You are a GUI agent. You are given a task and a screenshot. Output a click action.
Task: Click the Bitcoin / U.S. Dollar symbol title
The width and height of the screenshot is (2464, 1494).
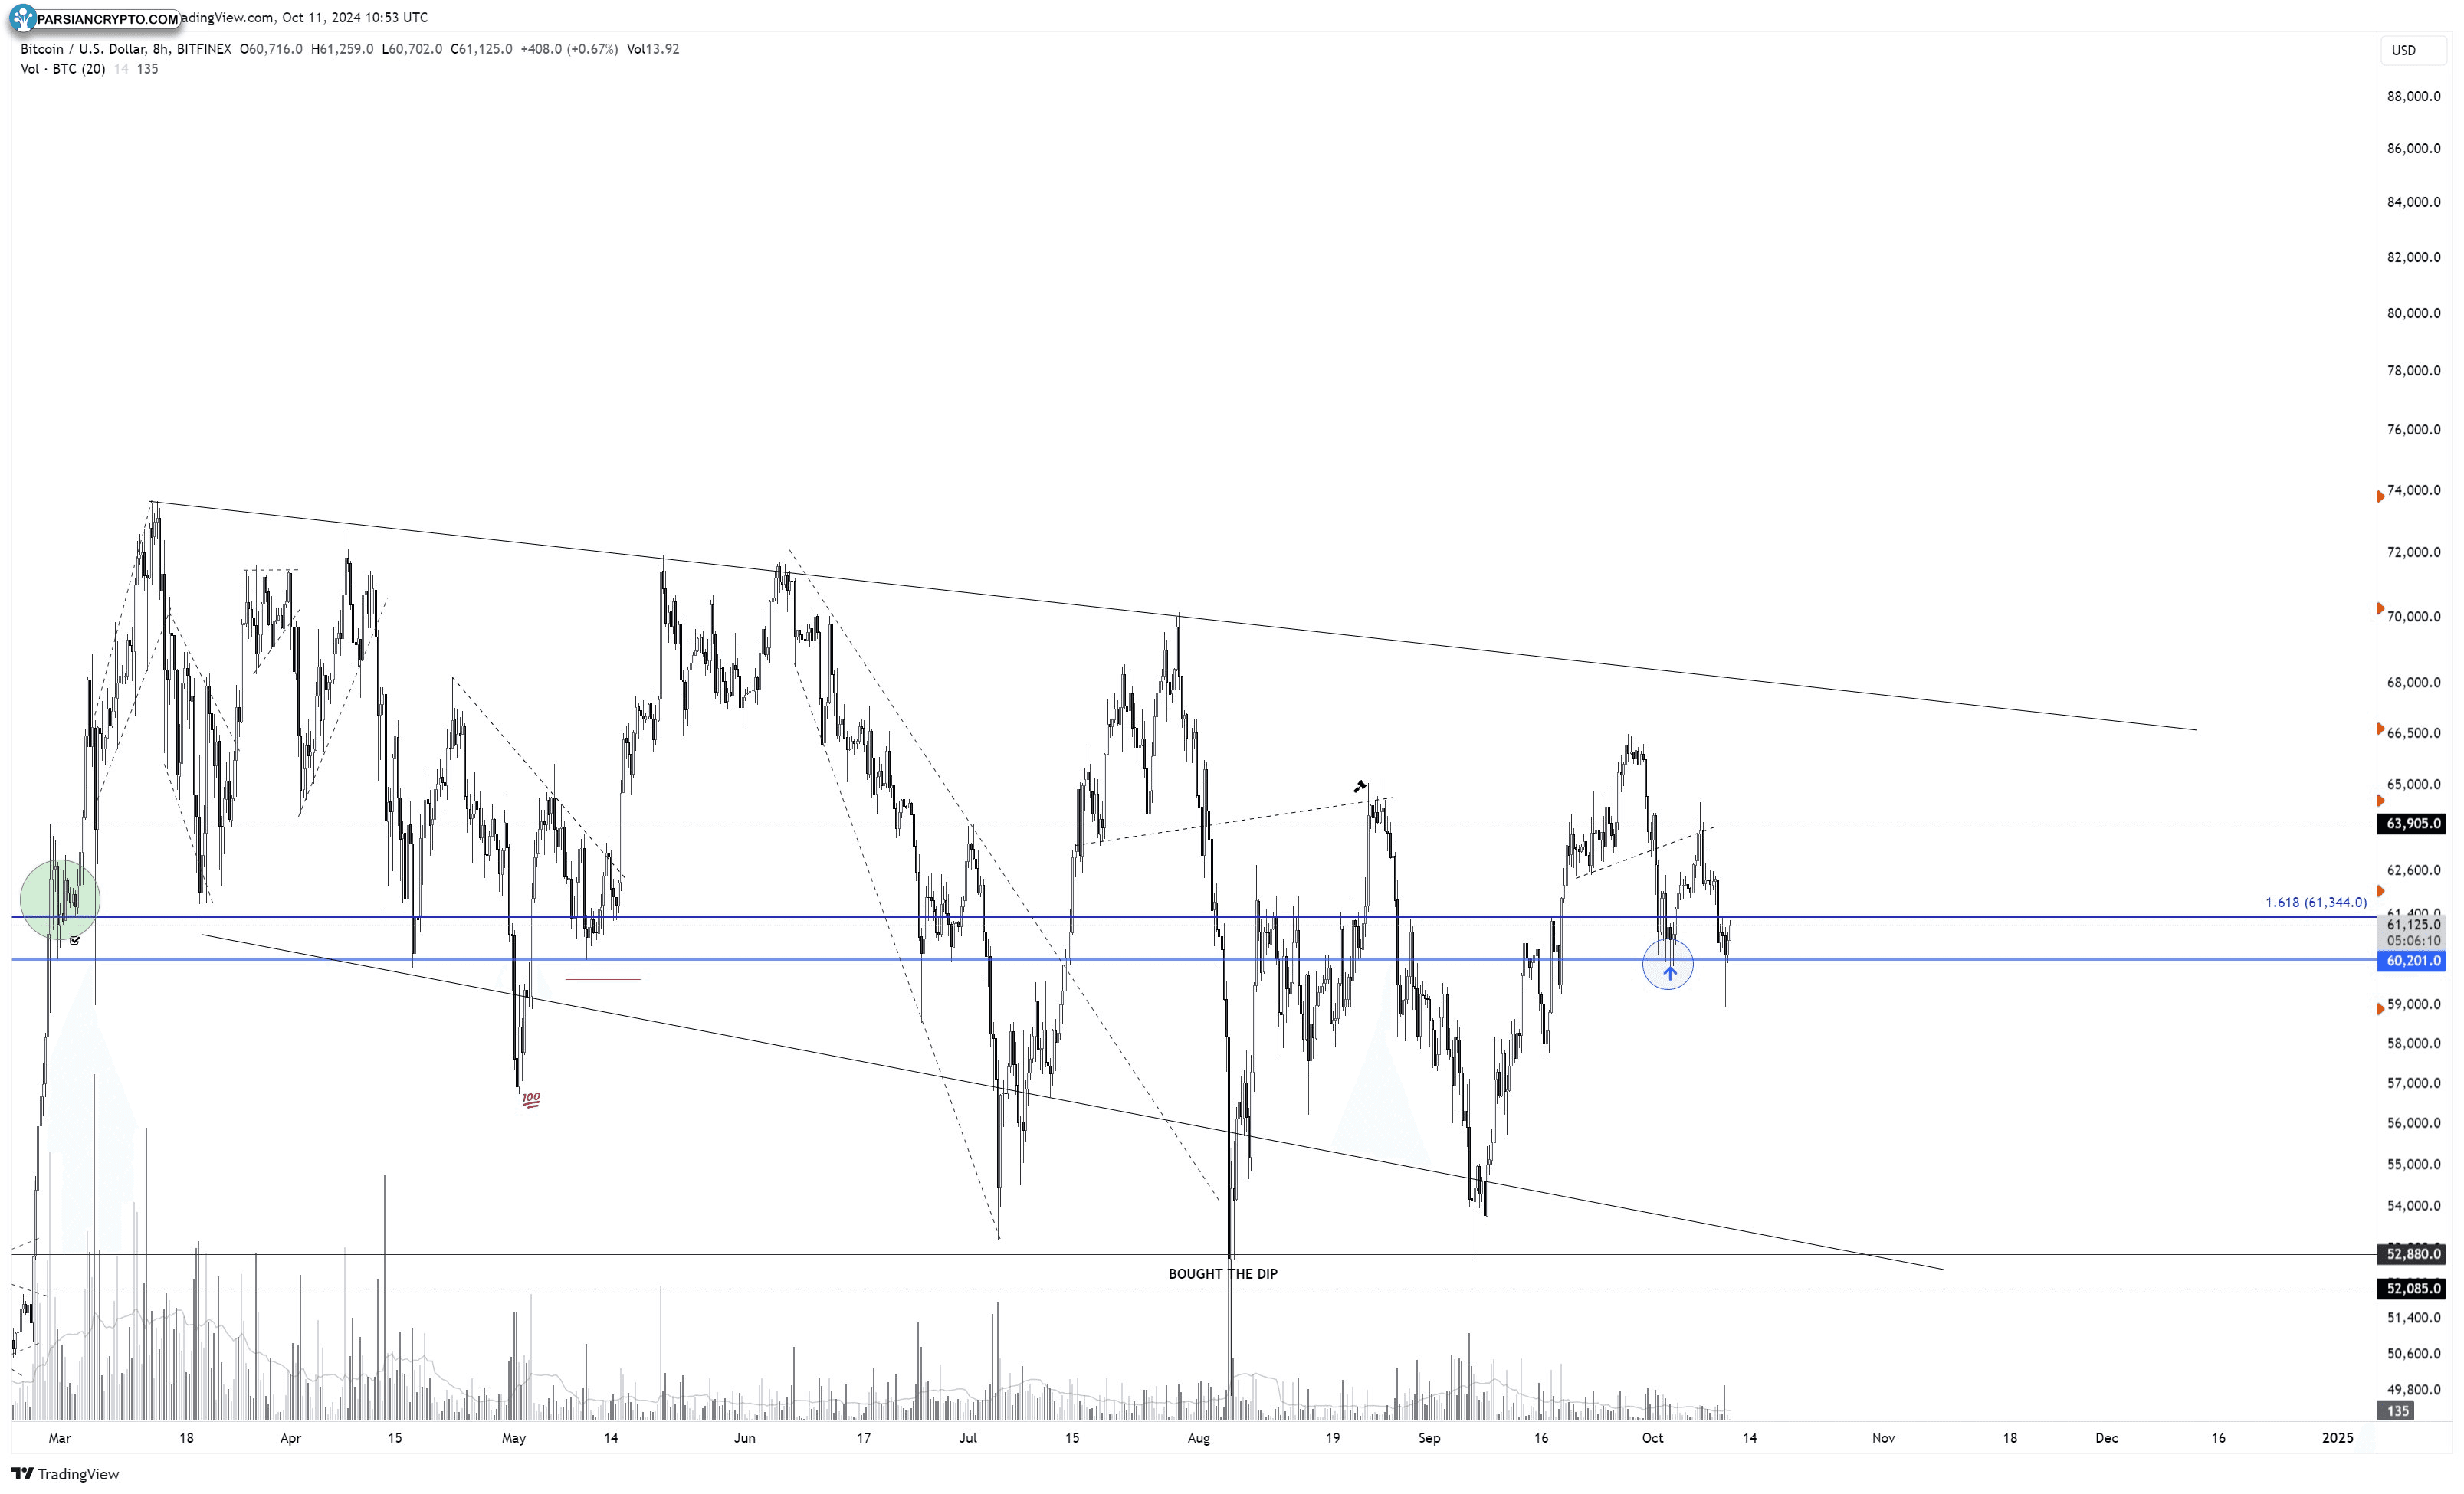pos(126,48)
